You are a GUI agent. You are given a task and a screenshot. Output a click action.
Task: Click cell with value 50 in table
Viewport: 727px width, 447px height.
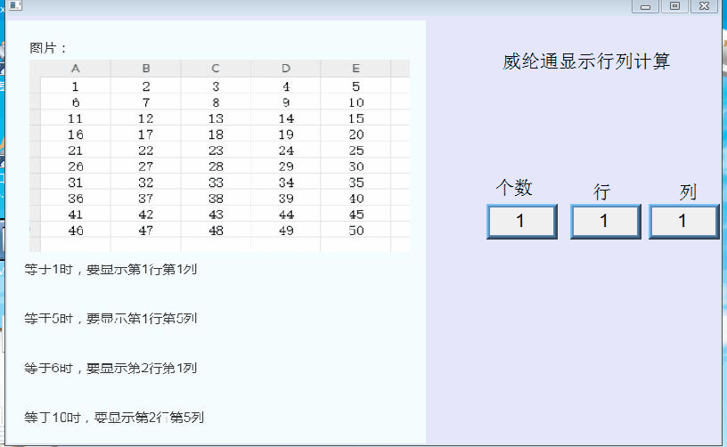click(355, 231)
